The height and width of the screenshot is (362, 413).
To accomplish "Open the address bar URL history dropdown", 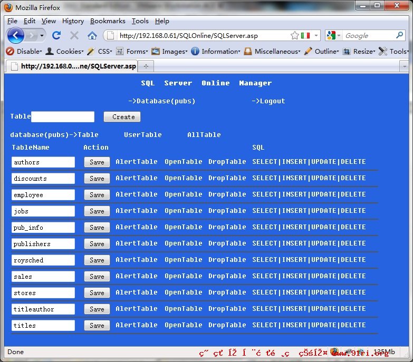I will [316, 35].
